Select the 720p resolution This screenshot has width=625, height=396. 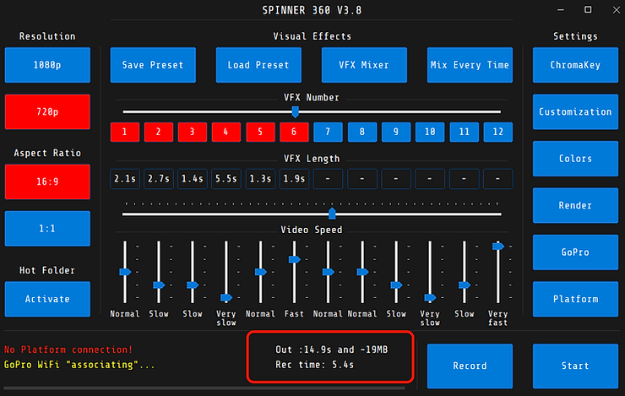tap(47, 112)
